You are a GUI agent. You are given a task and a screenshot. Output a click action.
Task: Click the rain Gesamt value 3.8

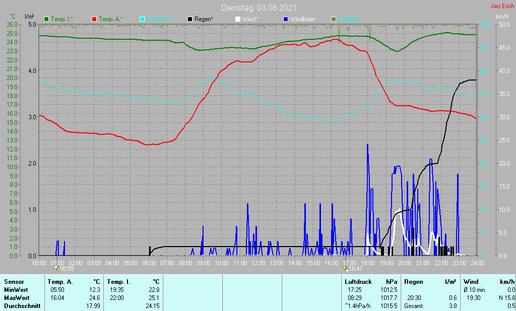point(452,306)
